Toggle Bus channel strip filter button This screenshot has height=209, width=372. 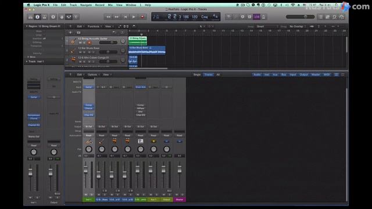(284, 75)
